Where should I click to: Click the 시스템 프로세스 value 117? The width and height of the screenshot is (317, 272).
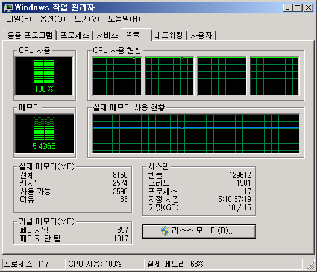[246, 191]
